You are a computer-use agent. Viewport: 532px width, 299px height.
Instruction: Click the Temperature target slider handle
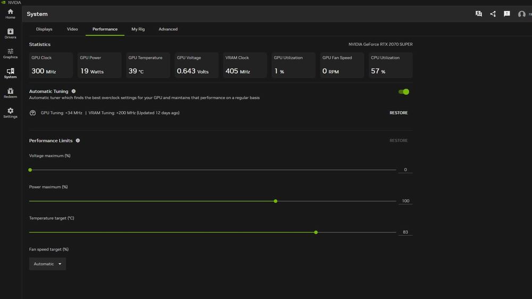316,232
